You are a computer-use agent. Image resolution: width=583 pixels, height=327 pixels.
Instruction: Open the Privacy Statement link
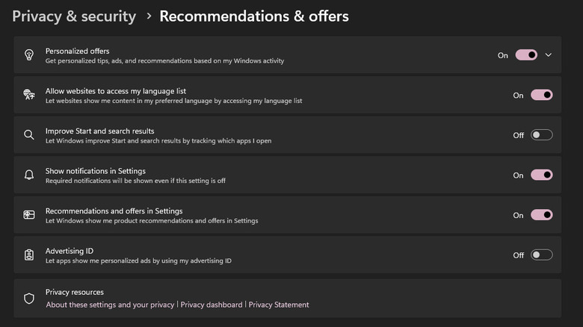click(x=279, y=305)
